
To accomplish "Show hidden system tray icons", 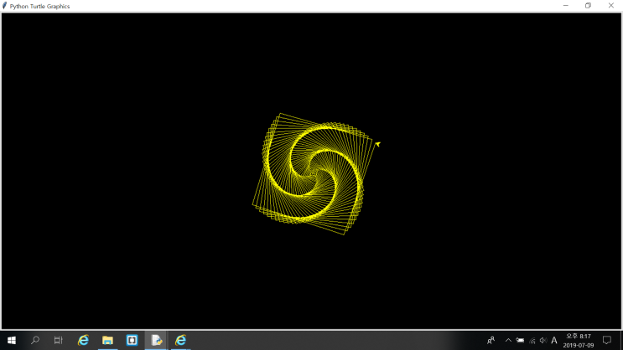I will coord(508,340).
